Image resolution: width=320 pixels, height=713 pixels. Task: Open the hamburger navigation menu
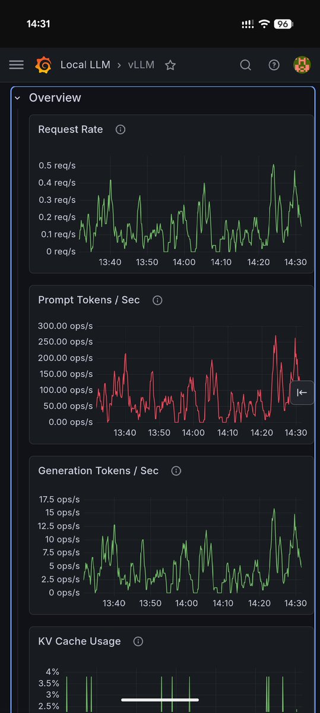(x=16, y=65)
